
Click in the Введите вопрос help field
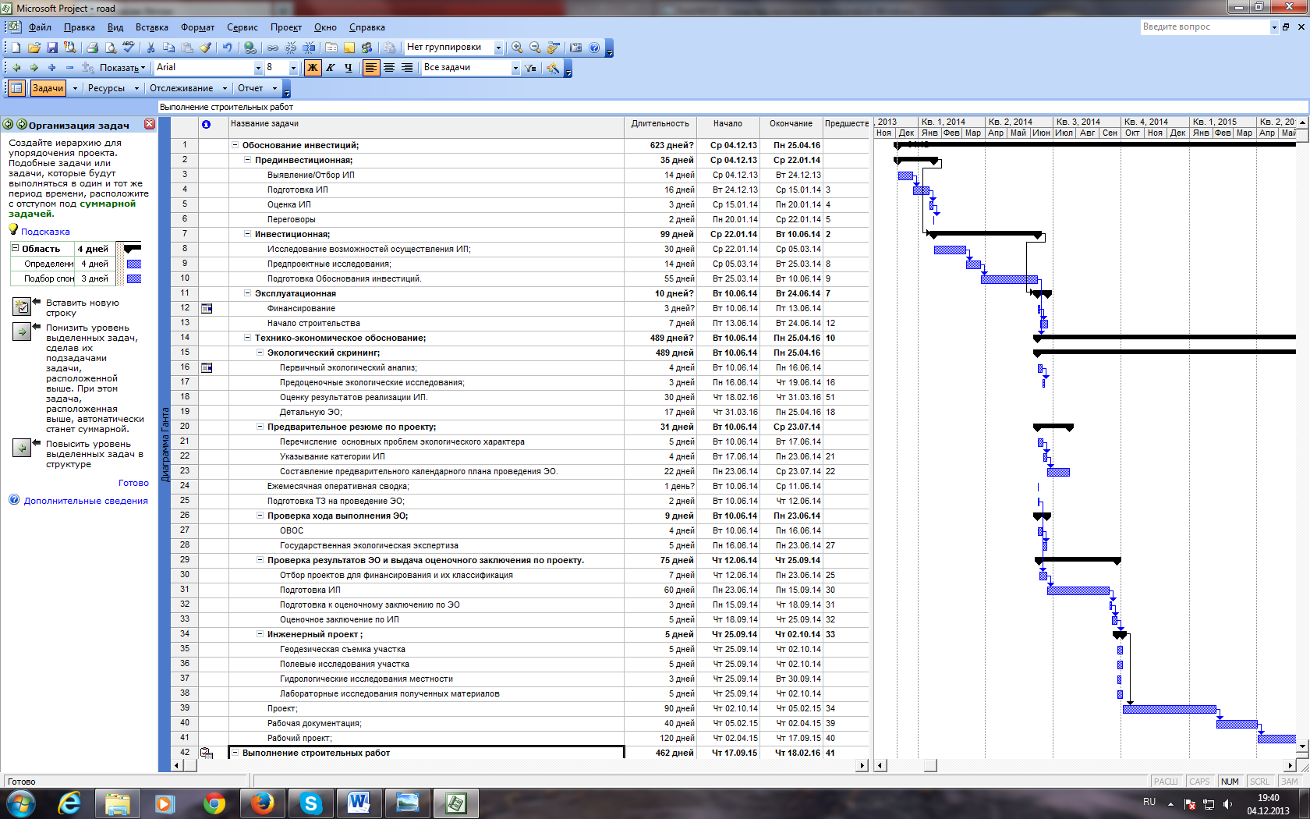click(1206, 27)
